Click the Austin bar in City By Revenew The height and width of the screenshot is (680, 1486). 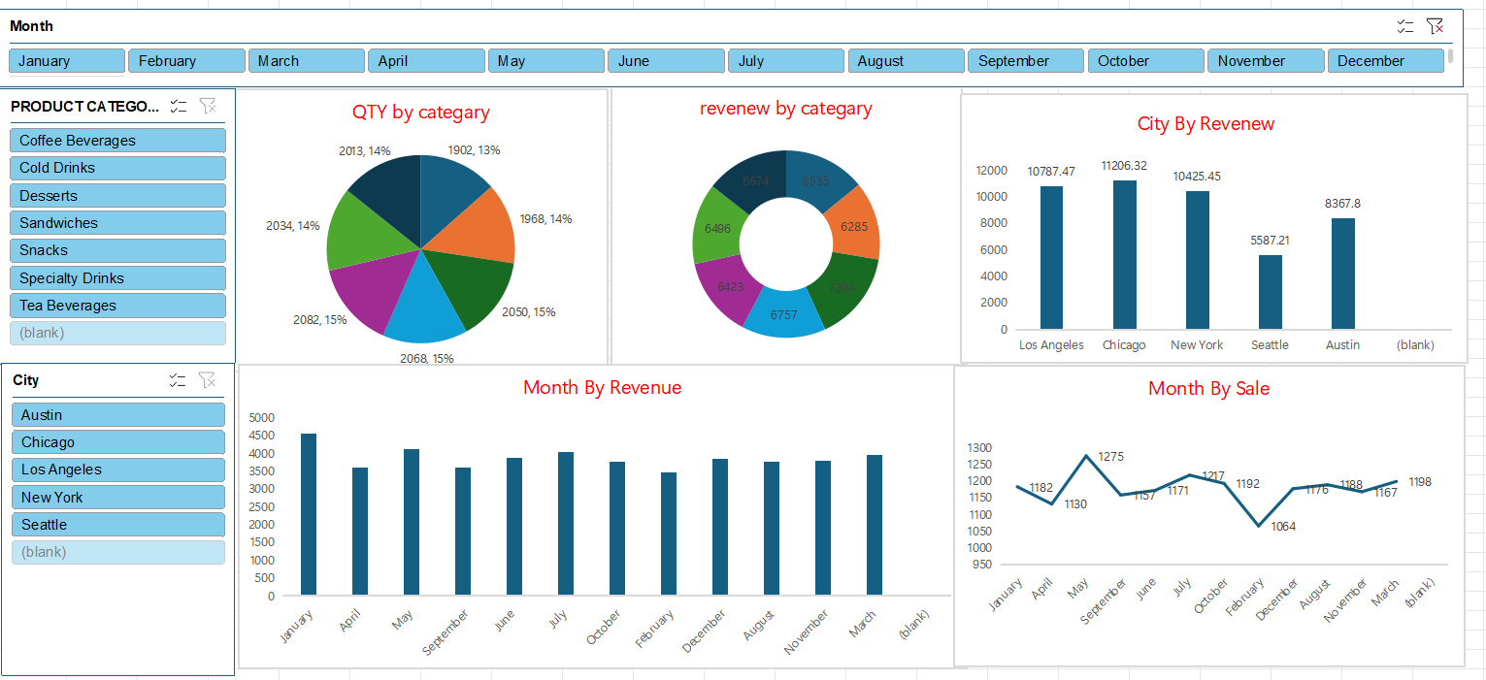1342,274
